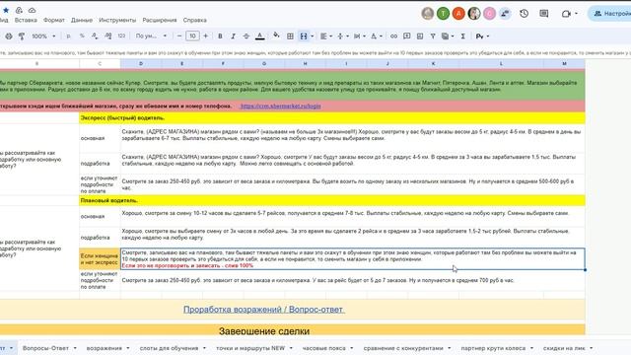Click the Insert link icon

click(x=393, y=36)
